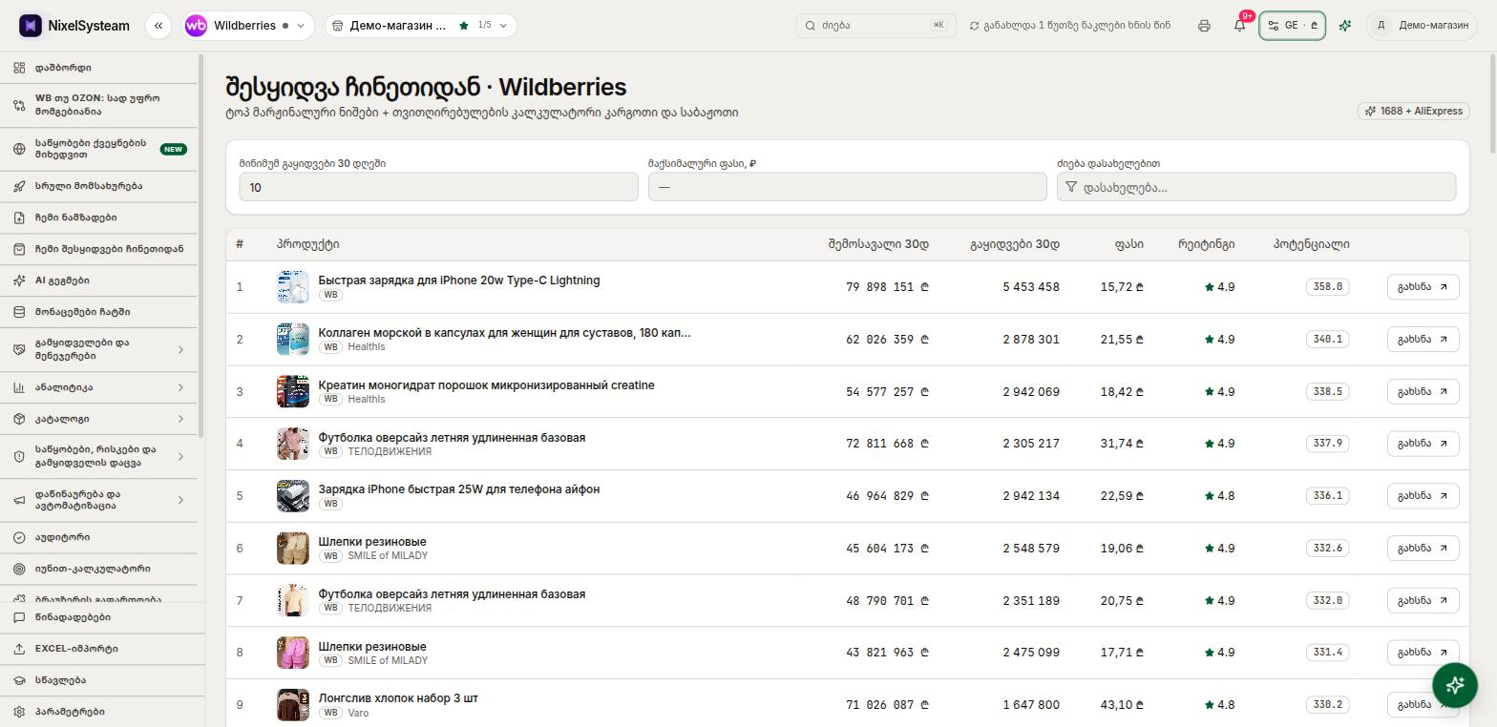Open floating AI assistant green button
1497x727 pixels.
coord(1455,684)
